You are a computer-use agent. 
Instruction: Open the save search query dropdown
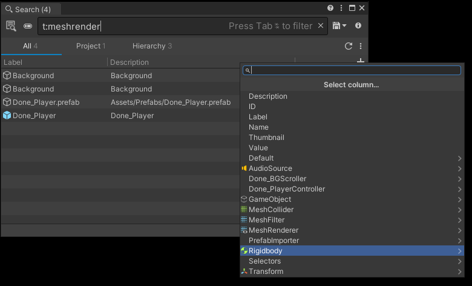point(339,26)
